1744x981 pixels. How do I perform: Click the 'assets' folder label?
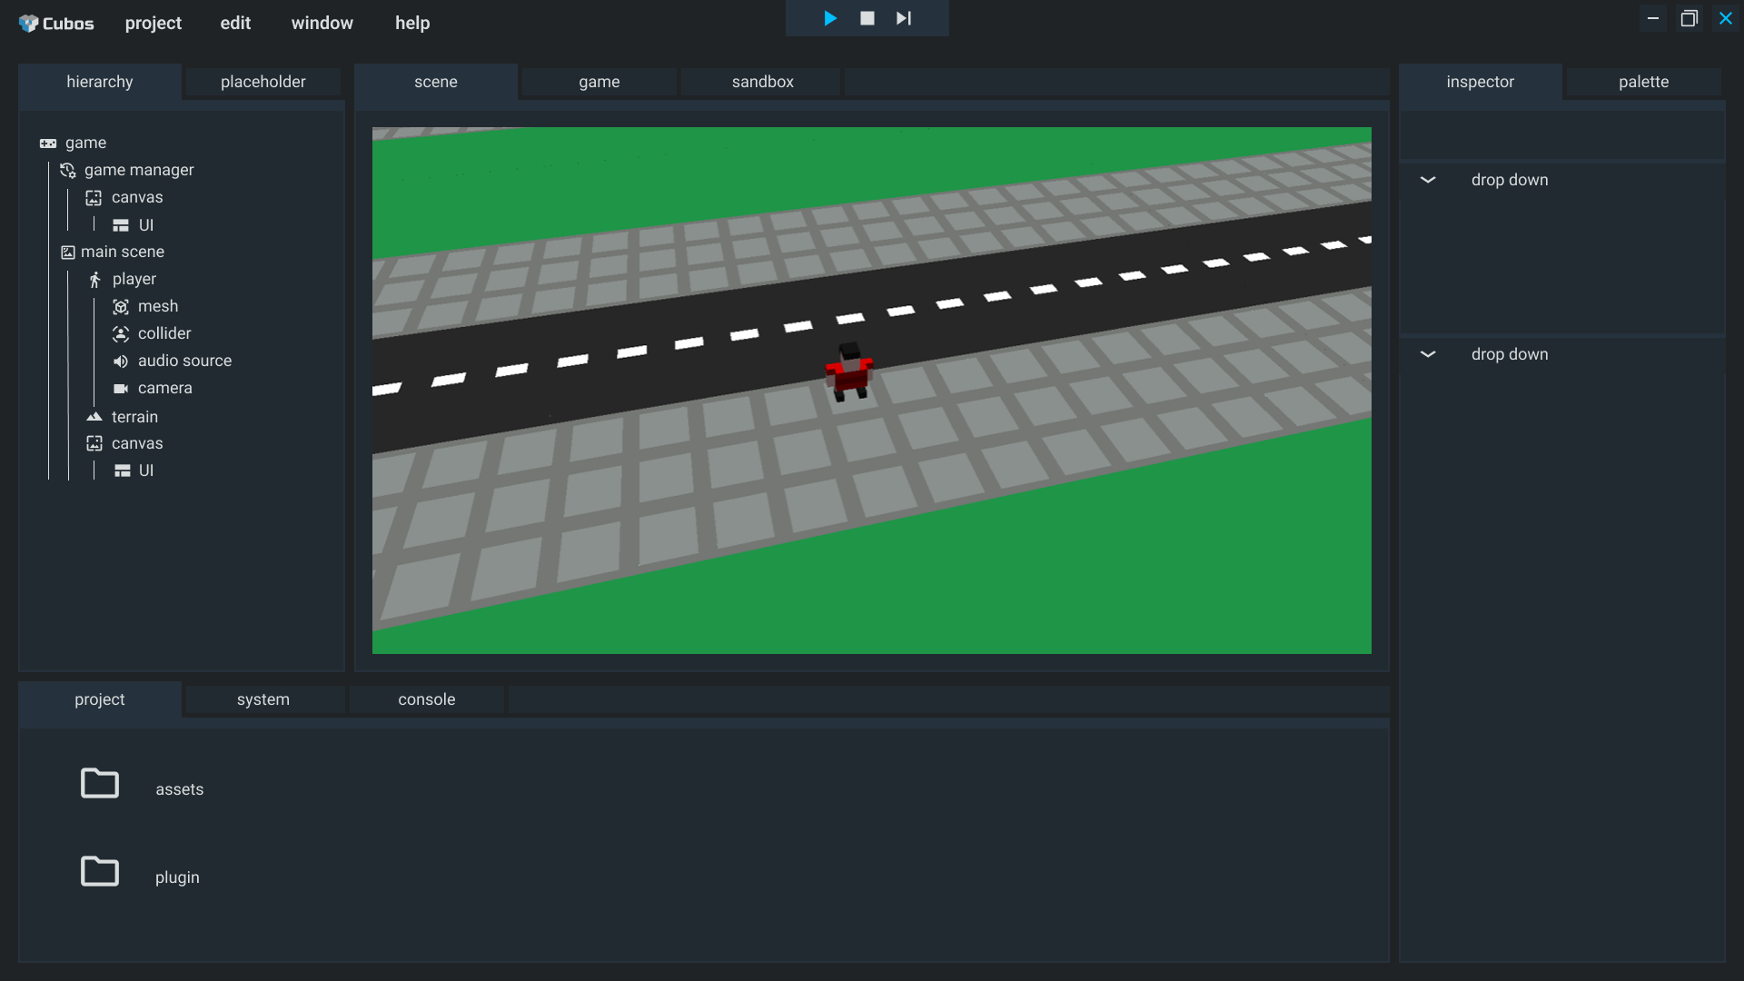180,789
